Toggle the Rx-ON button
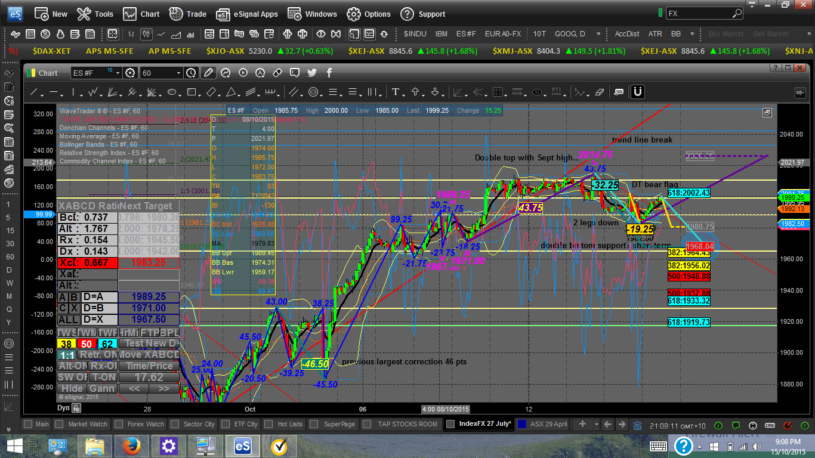 click(x=104, y=366)
